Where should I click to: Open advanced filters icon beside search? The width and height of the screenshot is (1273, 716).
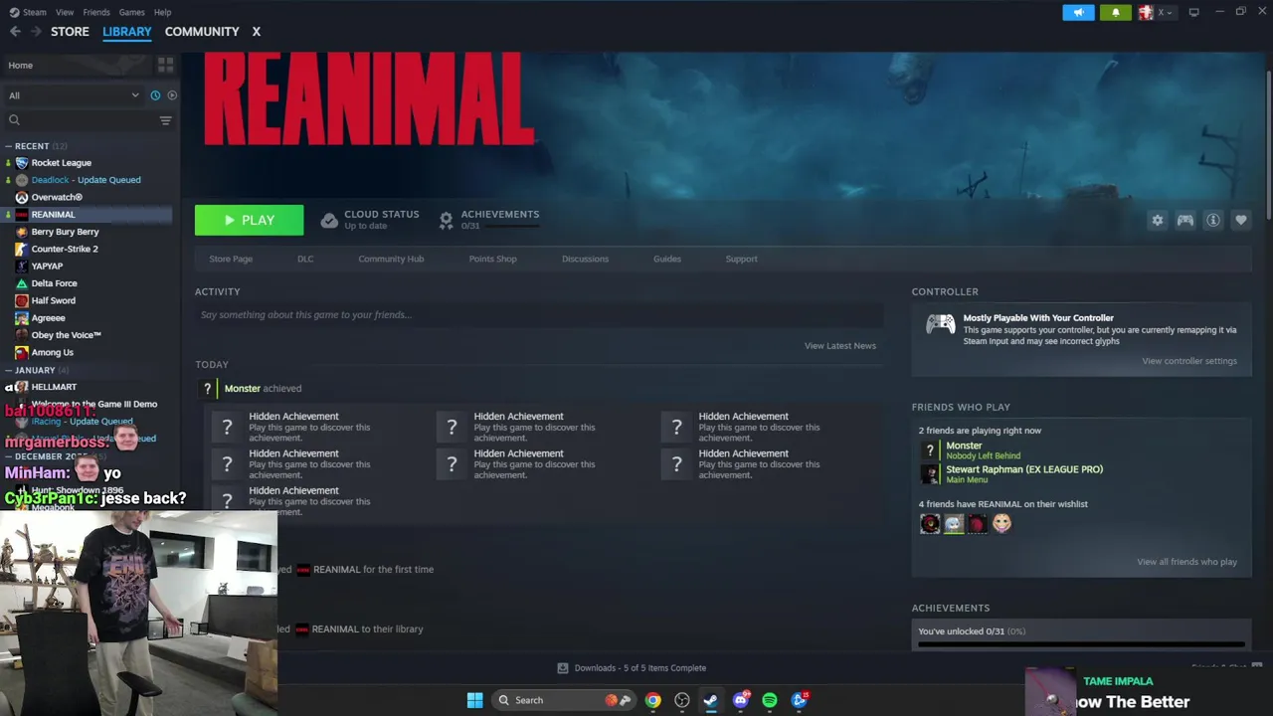pyautogui.click(x=165, y=120)
